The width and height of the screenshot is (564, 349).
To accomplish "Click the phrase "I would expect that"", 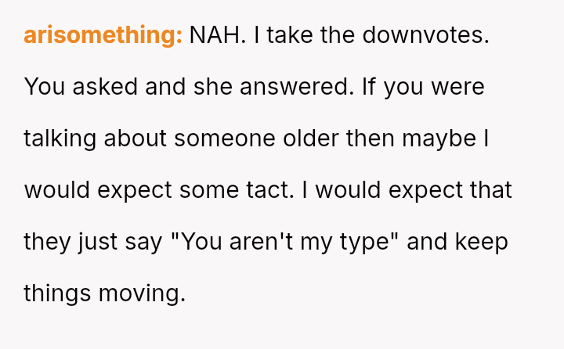I will [x=418, y=190].
